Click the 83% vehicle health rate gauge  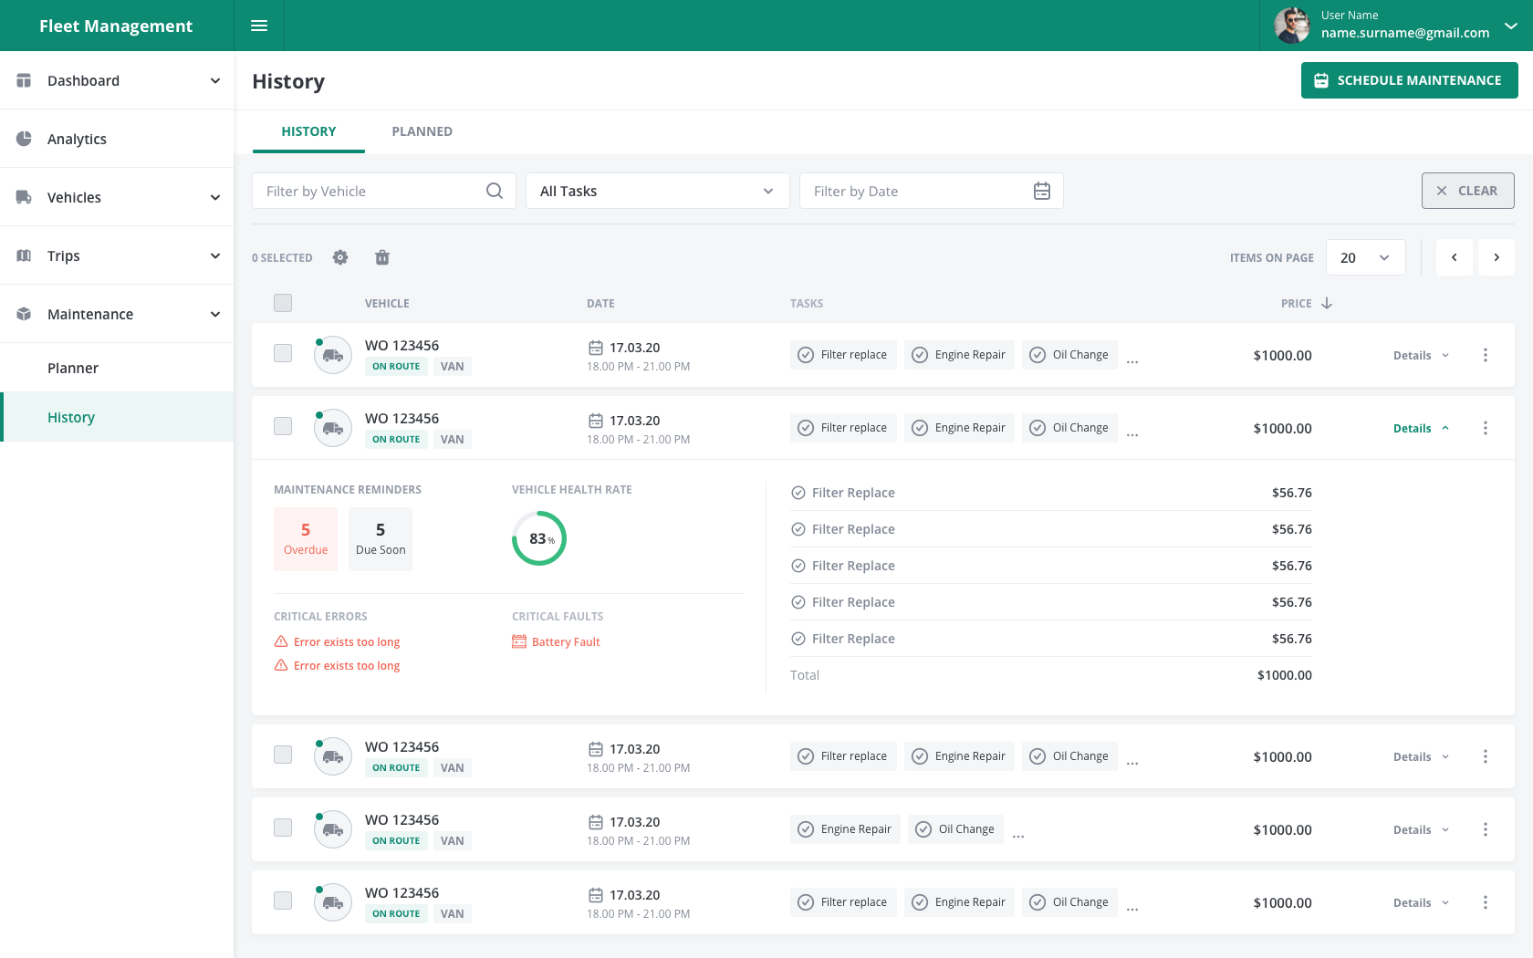[539, 538]
